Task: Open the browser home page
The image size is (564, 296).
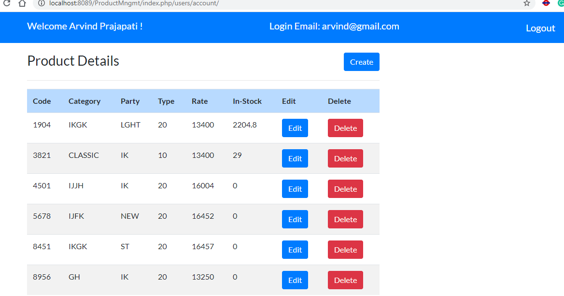Action: click(x=21, y=4)
